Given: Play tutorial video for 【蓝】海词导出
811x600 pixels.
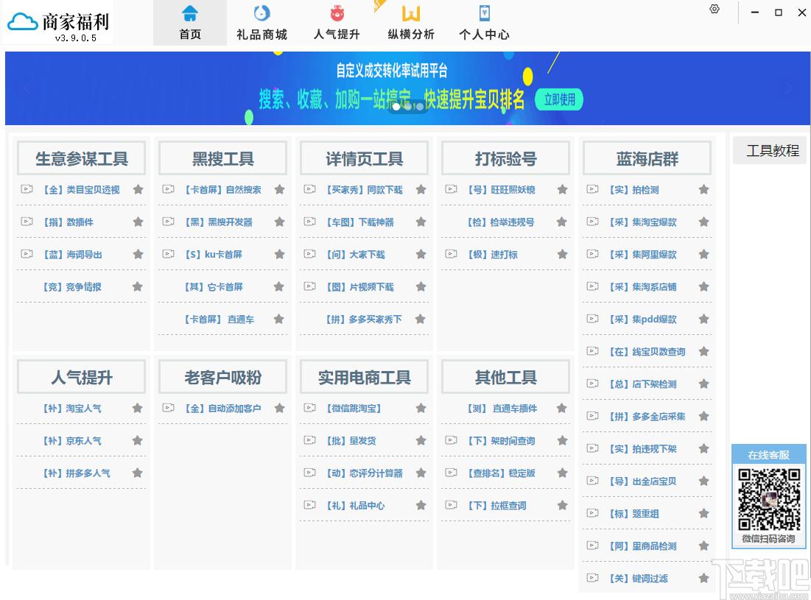Looking at the screenshot, I should [x=27, y=254].
